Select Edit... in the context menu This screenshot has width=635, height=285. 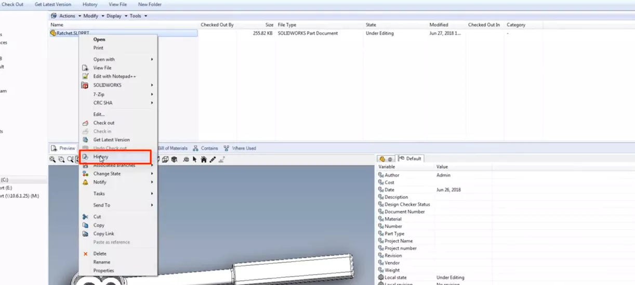pos(118,115)
